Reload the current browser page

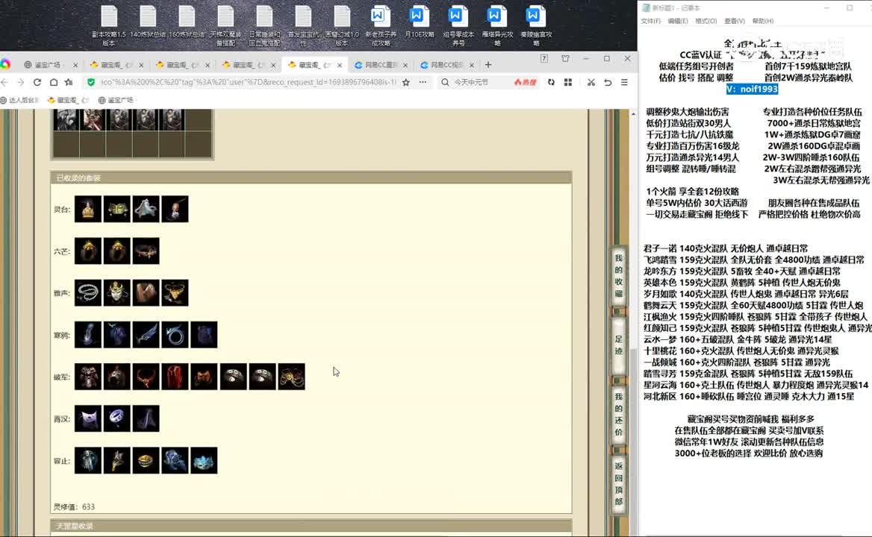(37, 82)
